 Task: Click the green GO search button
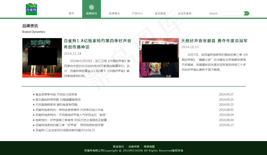coord(247,14)
